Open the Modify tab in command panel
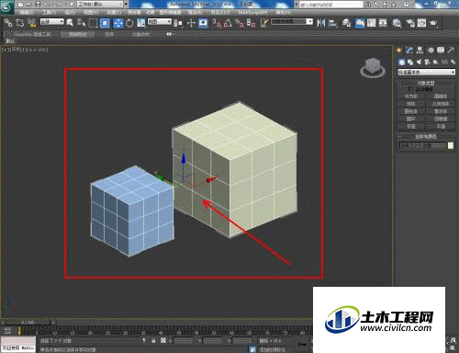Viewport: 459px width, 353px height. click(409, 51)
